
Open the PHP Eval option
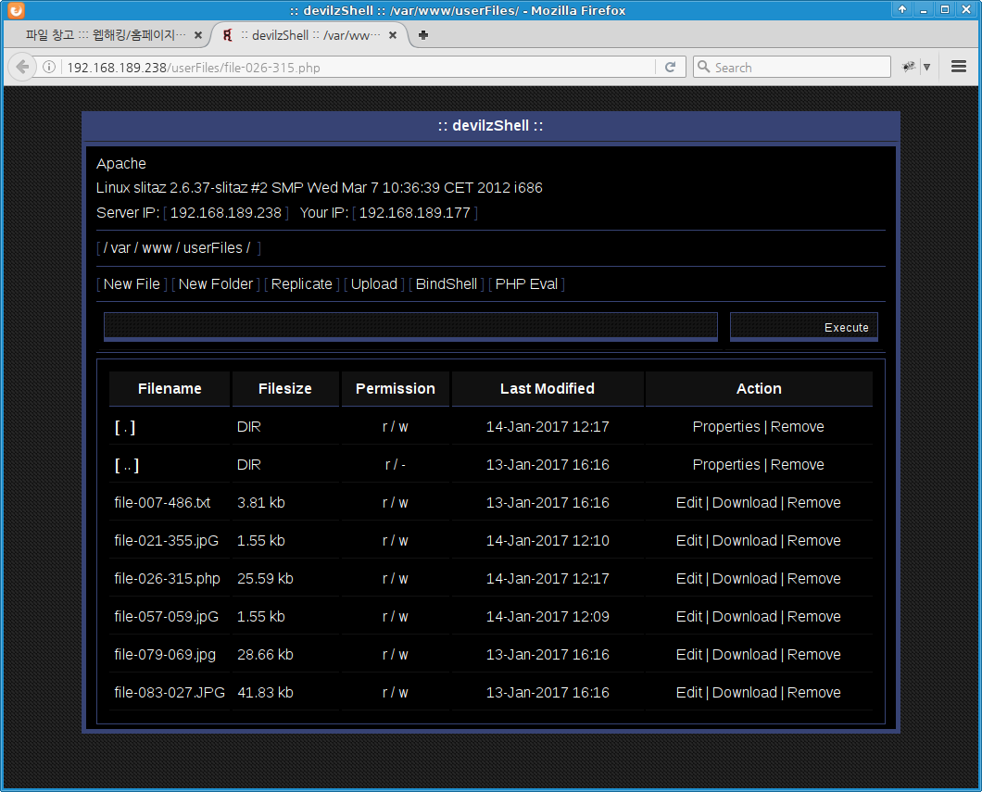tap(526, 284)
